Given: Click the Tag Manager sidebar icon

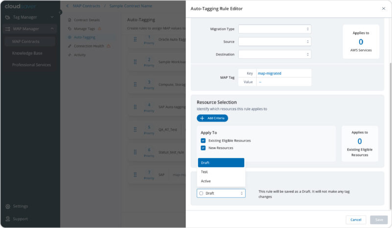Looking at the screenshot, I should click(8, 17).
